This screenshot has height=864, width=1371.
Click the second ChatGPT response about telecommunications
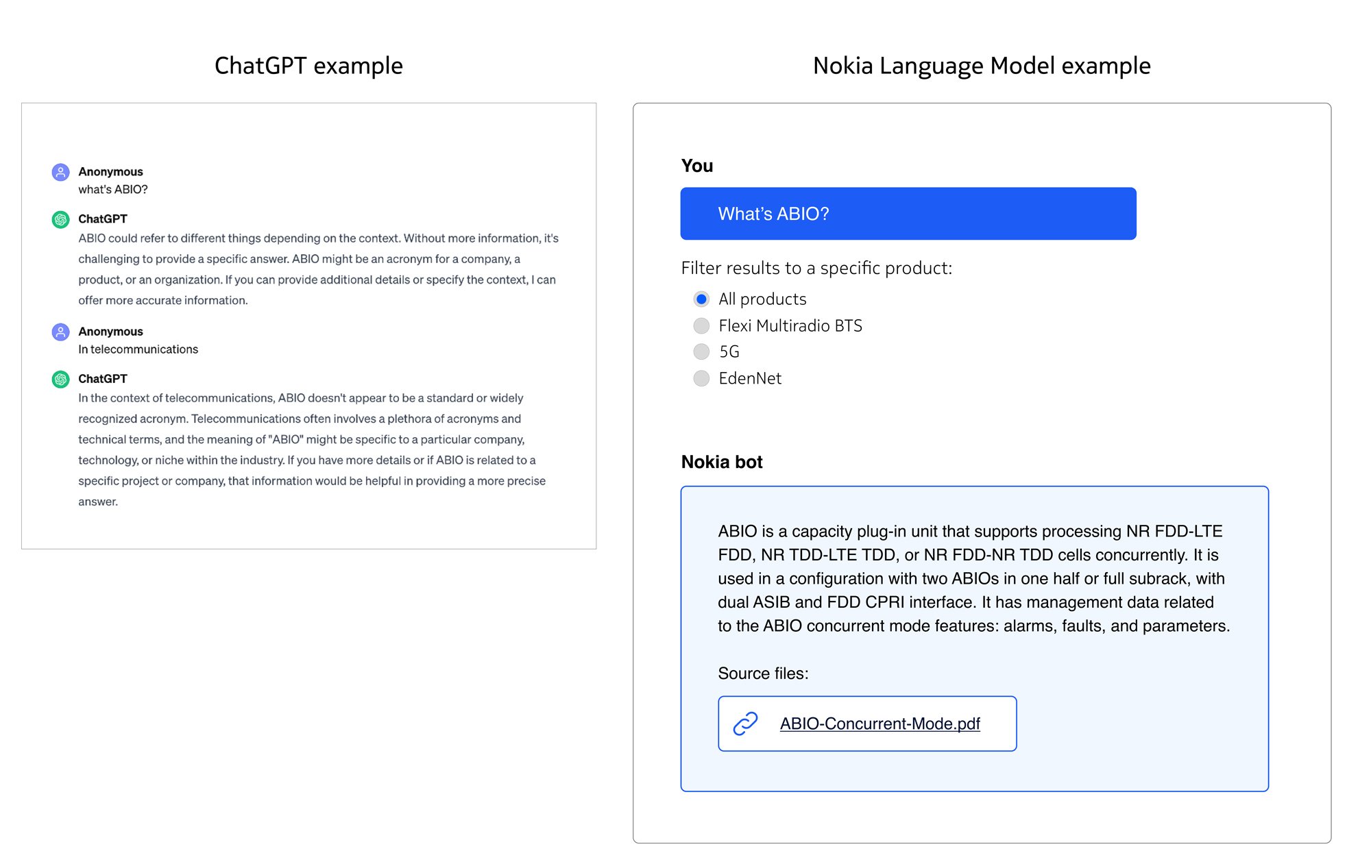click(312, 449)
